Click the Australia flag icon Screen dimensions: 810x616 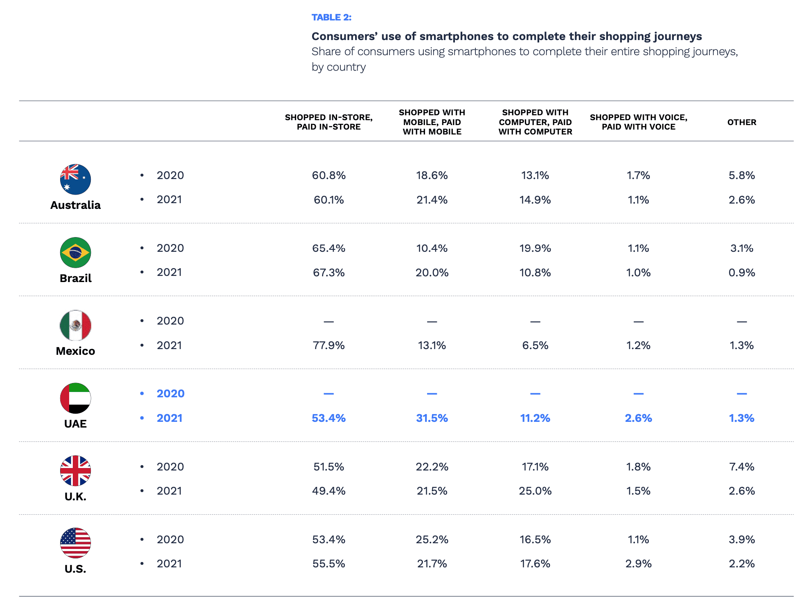click(x=75, y=179)
